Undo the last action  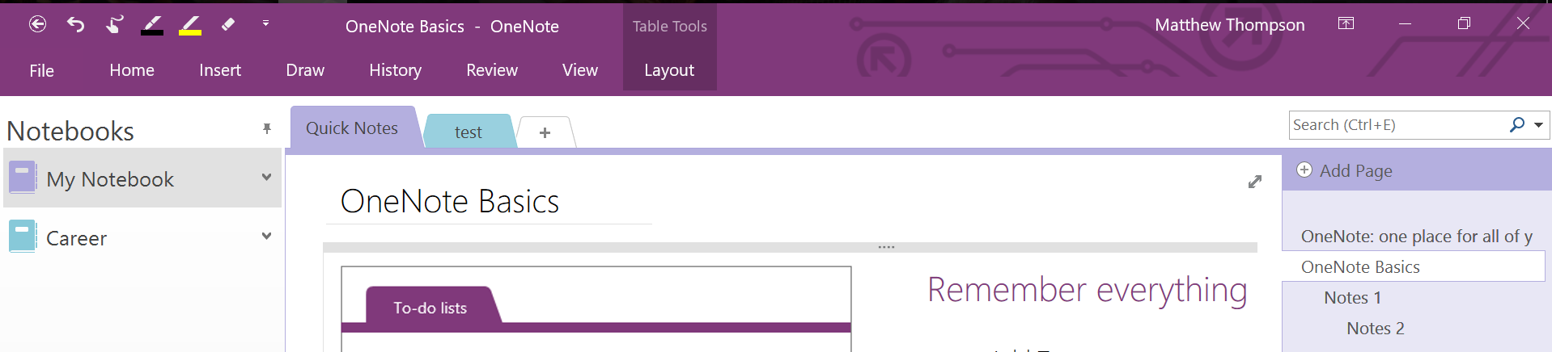75,24
